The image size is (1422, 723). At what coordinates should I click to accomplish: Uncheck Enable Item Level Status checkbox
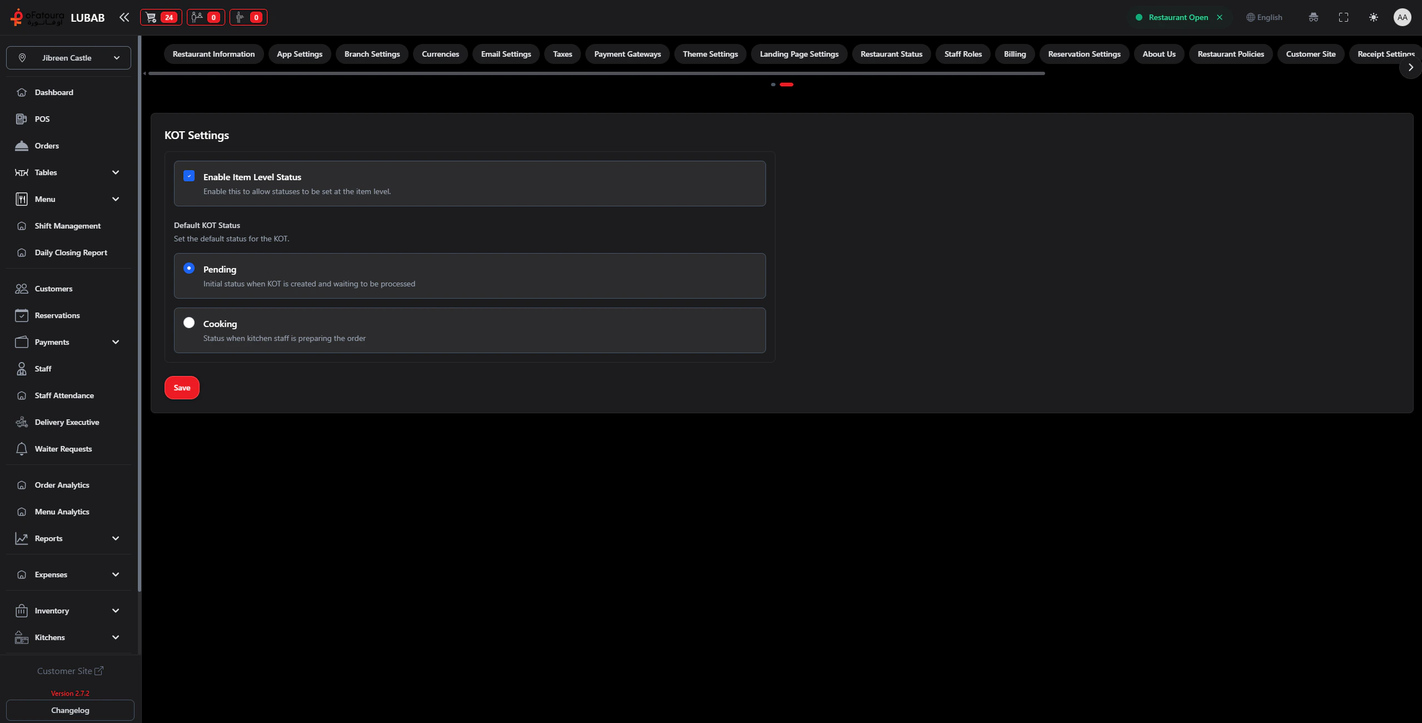189,176
